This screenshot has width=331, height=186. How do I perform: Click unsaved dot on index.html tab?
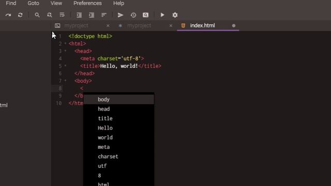234,26
